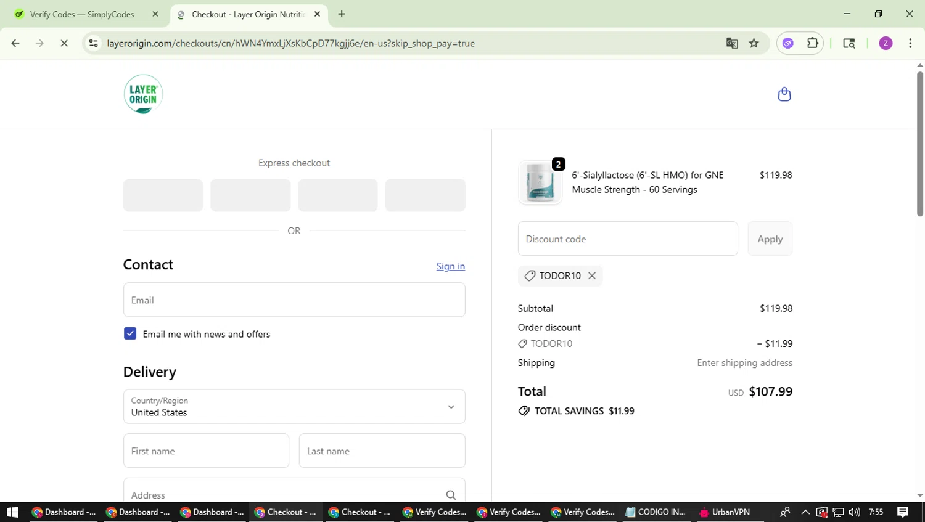This screenshot has height=522, width=925.
Task: Uncheck Email me with news and offers
Action: pos(130,333)
